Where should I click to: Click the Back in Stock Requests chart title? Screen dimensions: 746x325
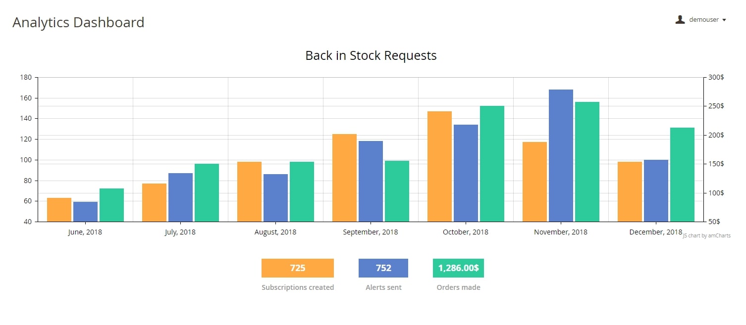(x=371, y=55)
